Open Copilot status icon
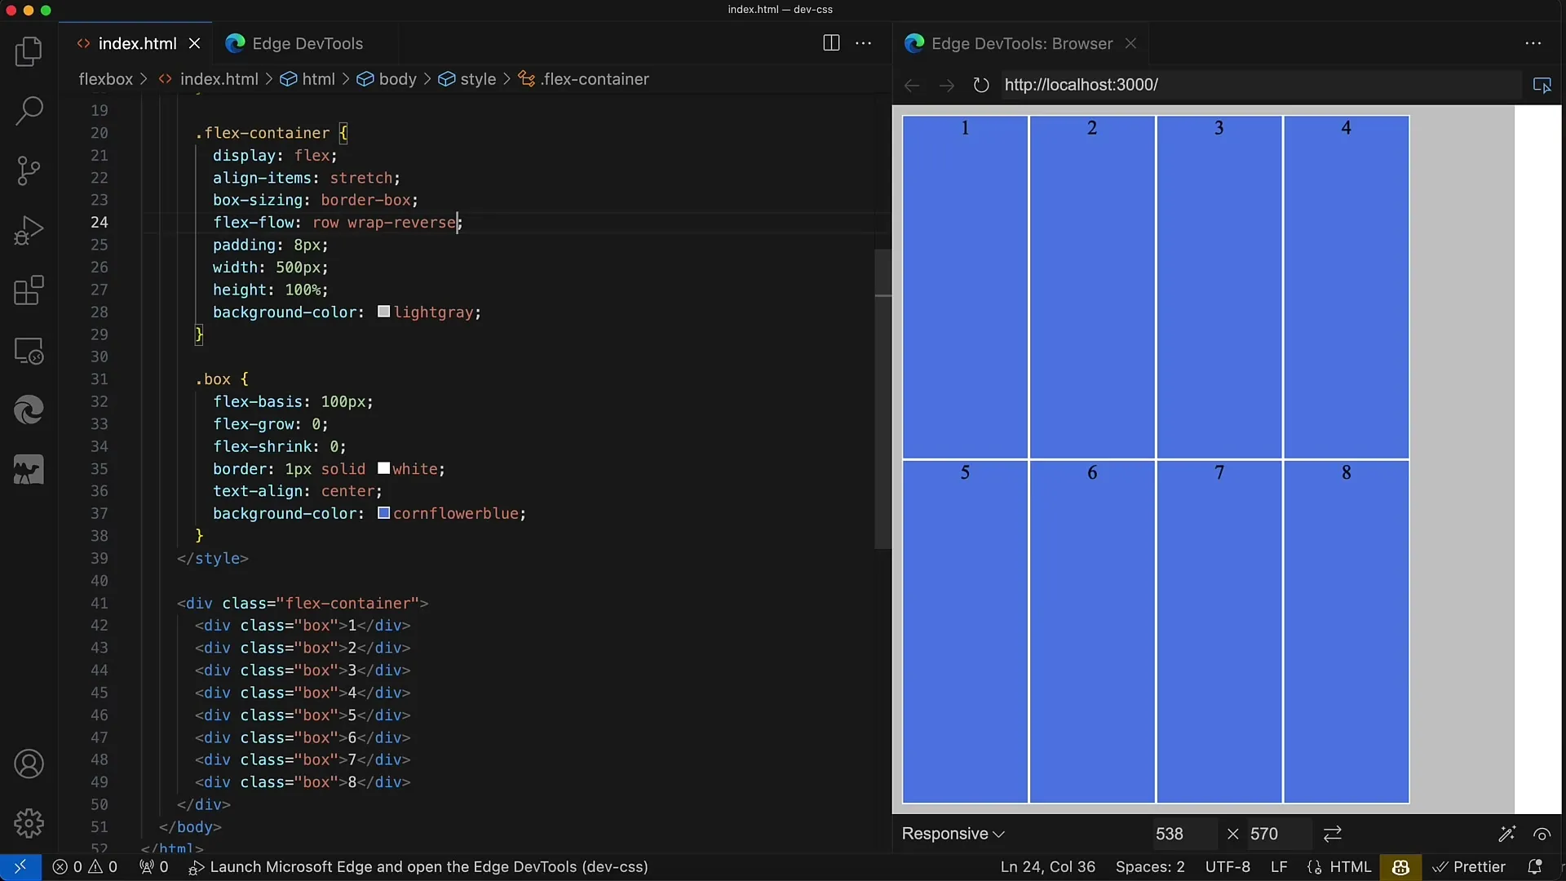 click(1400, 867)
